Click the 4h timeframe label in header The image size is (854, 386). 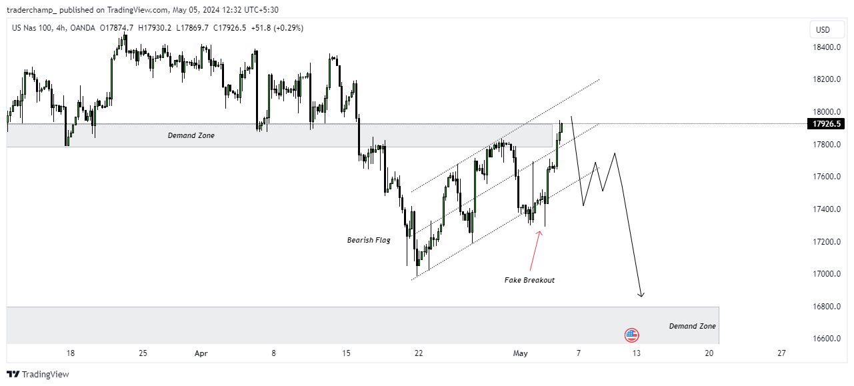pos(61,28)
